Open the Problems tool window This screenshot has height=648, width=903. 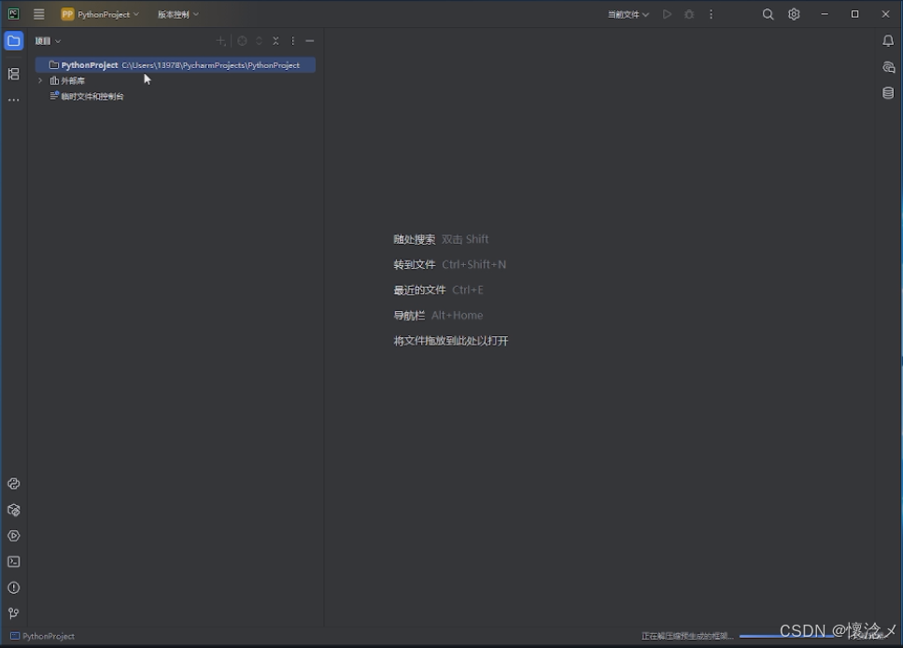tap(13, 587)
